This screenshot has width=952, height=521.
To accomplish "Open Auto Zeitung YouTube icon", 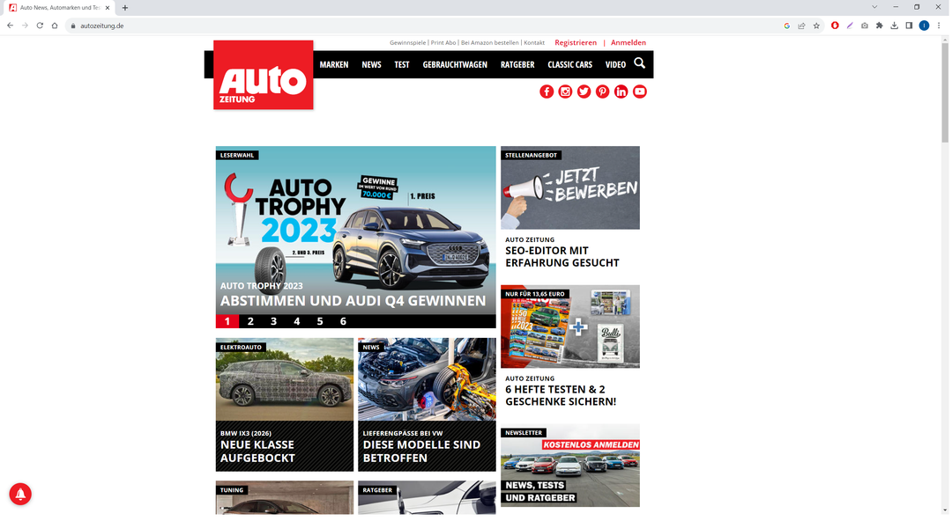I will point(641,92).
